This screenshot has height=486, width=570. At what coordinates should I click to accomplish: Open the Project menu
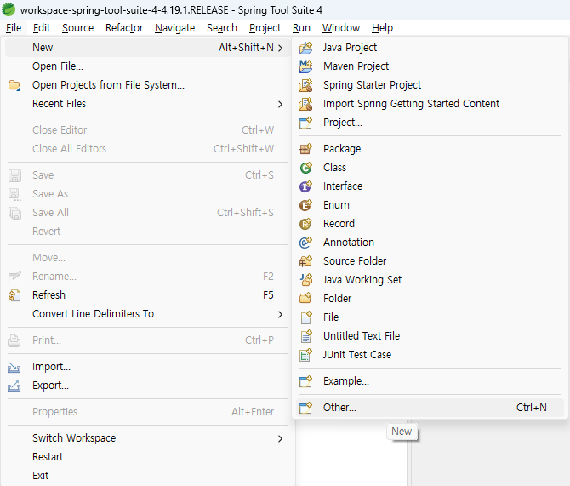tap(265, 28)
